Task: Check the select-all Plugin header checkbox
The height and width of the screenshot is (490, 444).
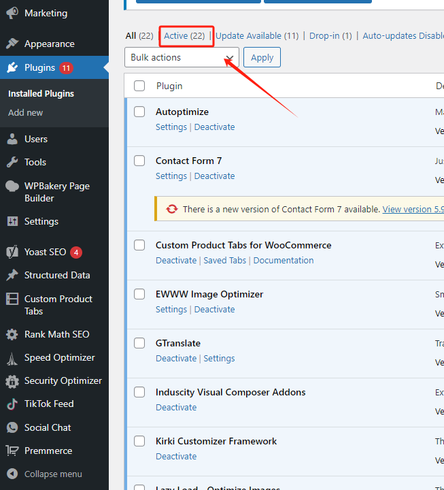Action: pyautogui.click(x=139, y=86)
